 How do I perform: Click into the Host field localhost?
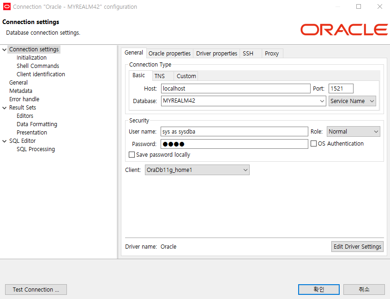coord(235,89)
